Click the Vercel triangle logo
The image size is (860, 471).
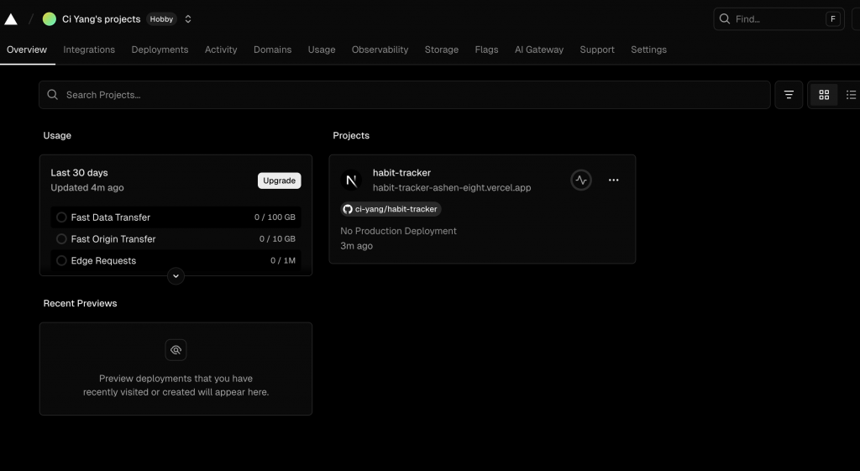pos(11,19)
